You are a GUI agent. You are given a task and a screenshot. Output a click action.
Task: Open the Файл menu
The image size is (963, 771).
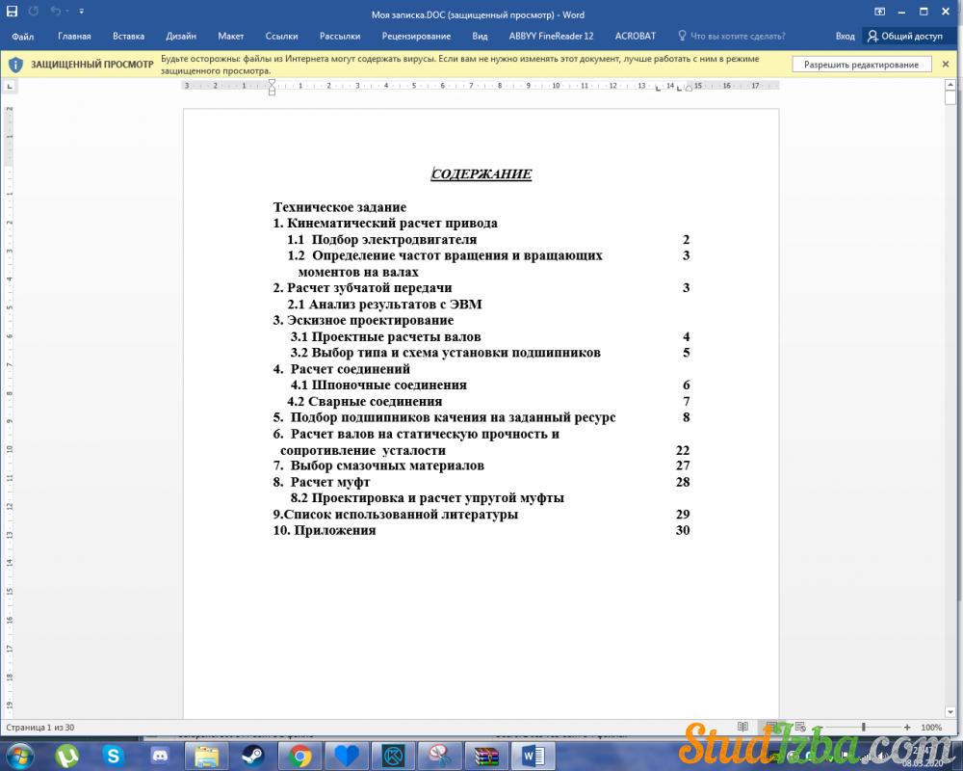(23, 37)
